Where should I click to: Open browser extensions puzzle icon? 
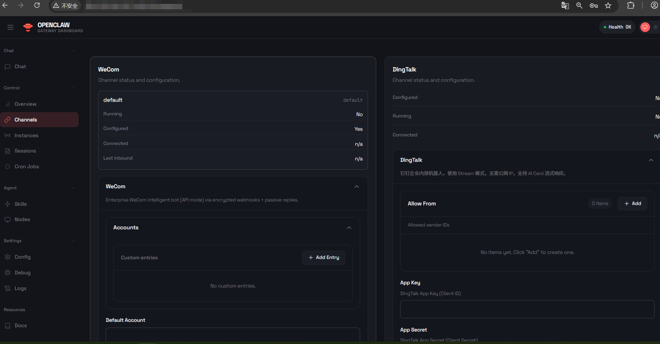[x=631, y=5]
